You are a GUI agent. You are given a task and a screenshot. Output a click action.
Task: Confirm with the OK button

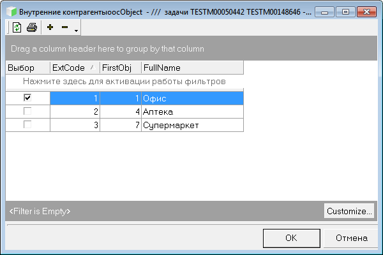(x=292, y=238)
